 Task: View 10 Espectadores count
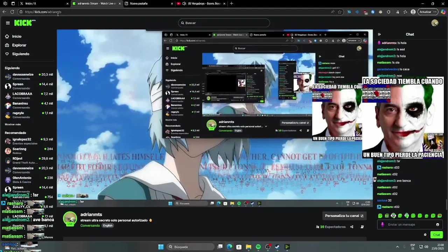331,227
